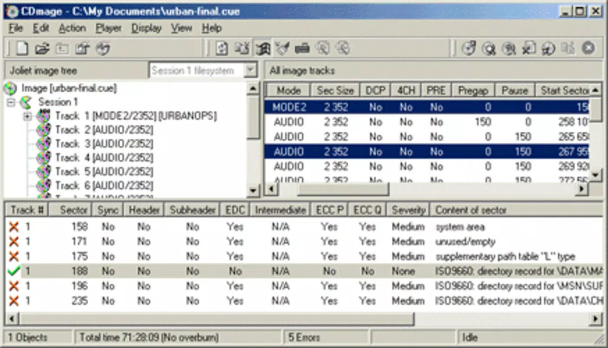Click tree panel scroll-down arrow
608x348 pixels.
[253, 190]
